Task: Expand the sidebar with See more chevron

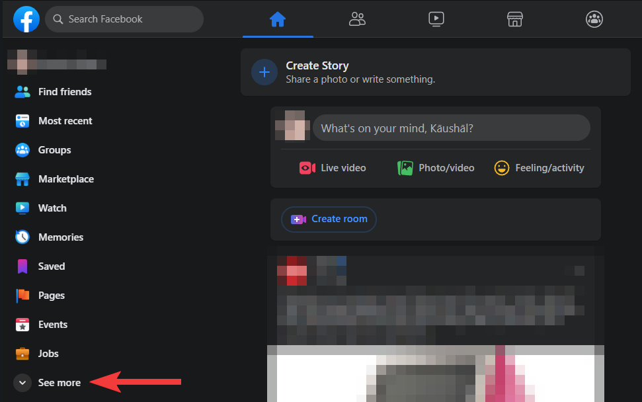Action: click(x=22, y=383)
